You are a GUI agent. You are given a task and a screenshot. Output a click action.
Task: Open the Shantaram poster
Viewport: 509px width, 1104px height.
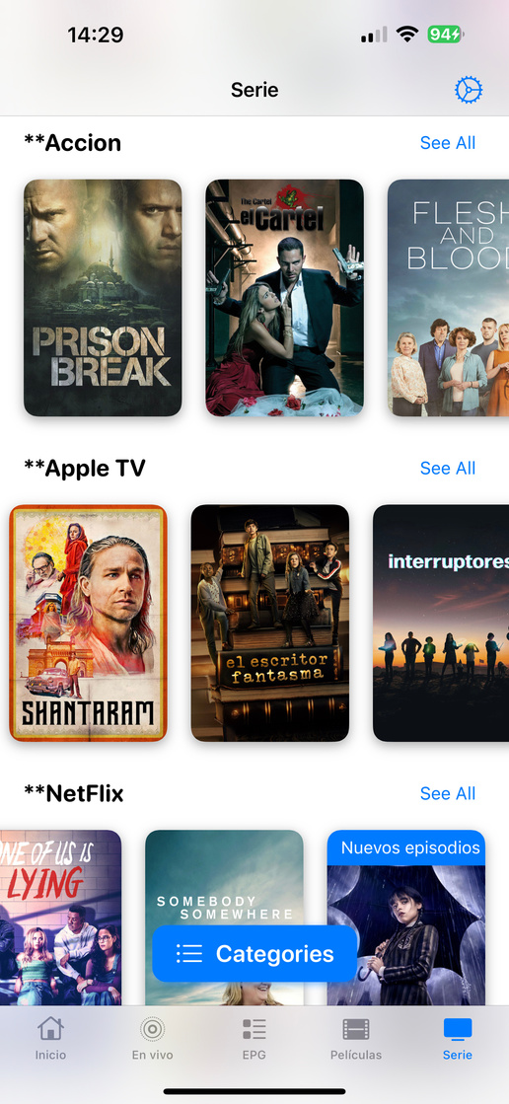(x=88, y=624)
